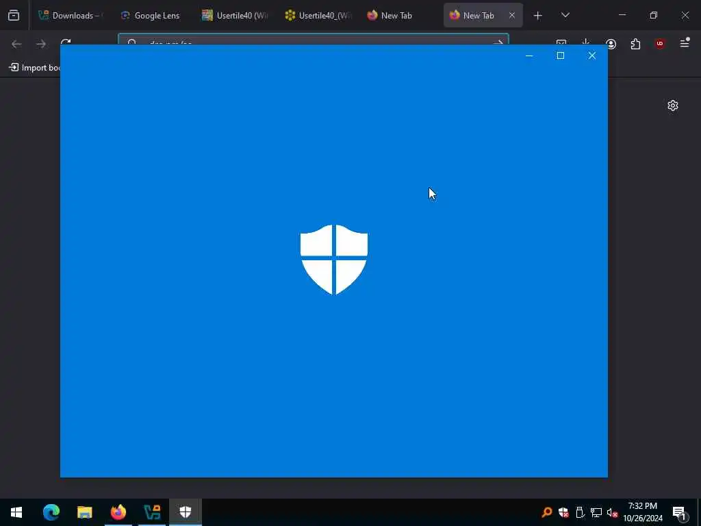The width and height of the screenshot is (701, 526).
Task: Go forward with the browser forward arrow
Action: point(41,44)
